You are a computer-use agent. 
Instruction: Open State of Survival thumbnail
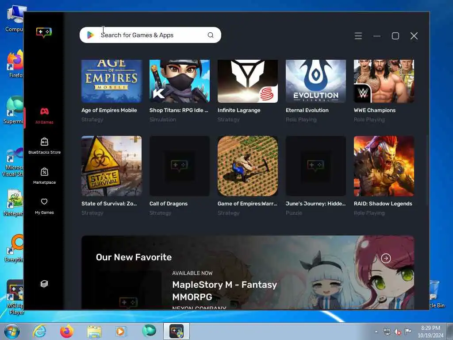click(111, 166)
